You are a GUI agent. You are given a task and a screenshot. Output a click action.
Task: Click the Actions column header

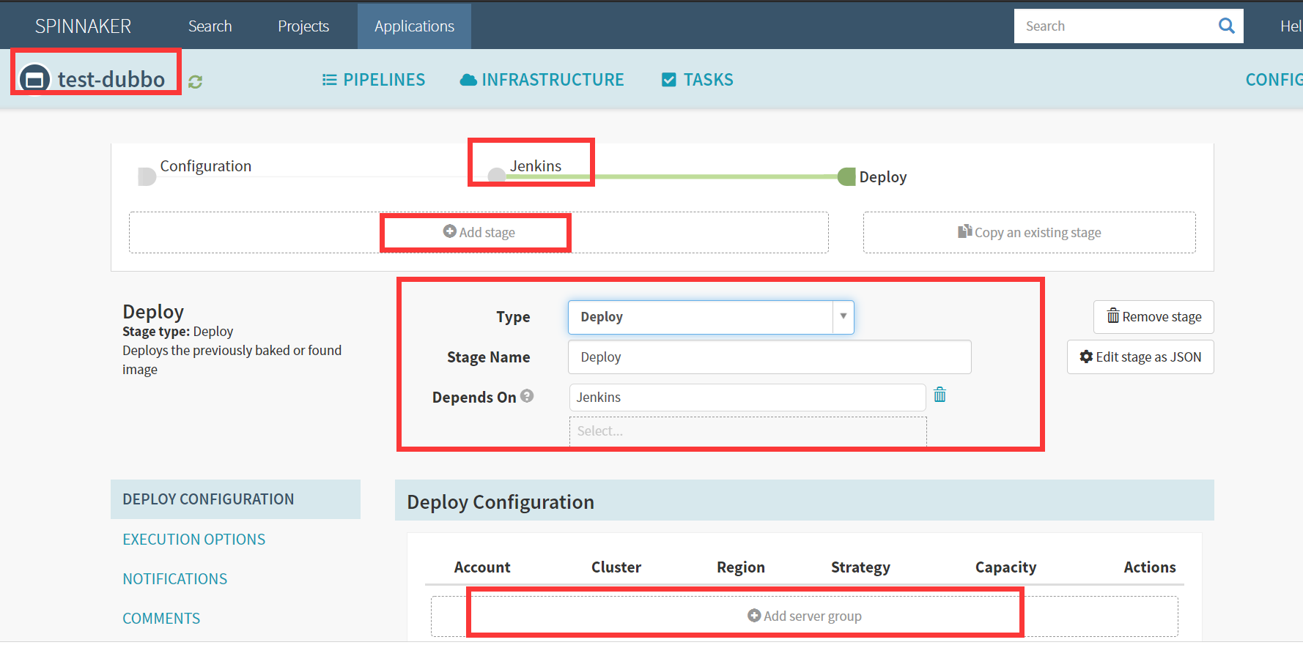coord(1150,567)
